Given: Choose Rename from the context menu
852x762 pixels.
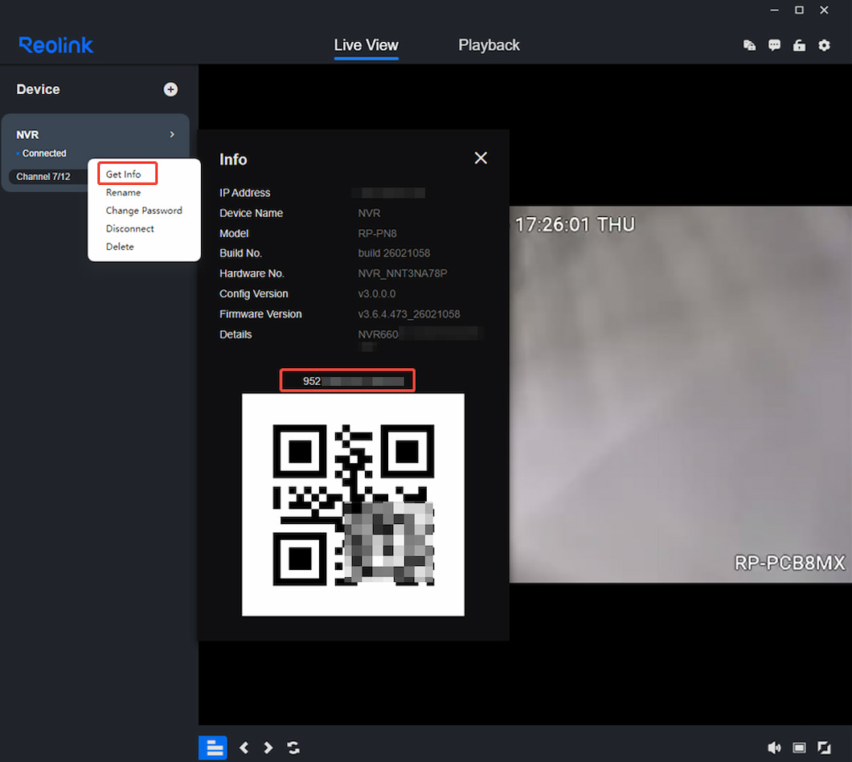Looking at the screenshot, I should pyautogui.click(x=123, y=192).
